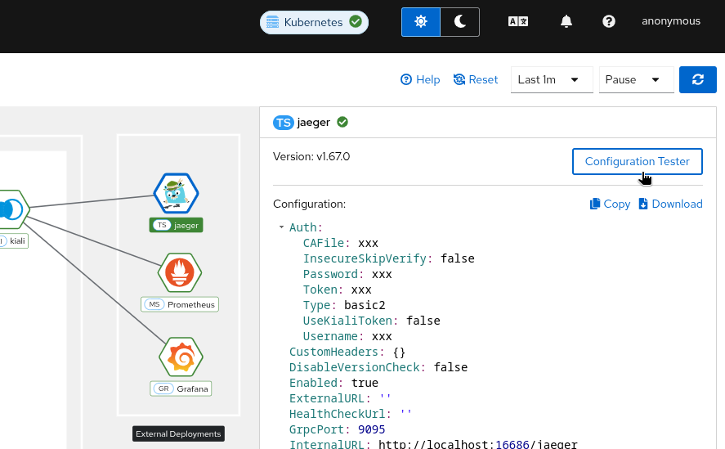The height and width of the screenshot is (449, 725).
Task: Open the language switcher icon
Action: coord(518,22)
